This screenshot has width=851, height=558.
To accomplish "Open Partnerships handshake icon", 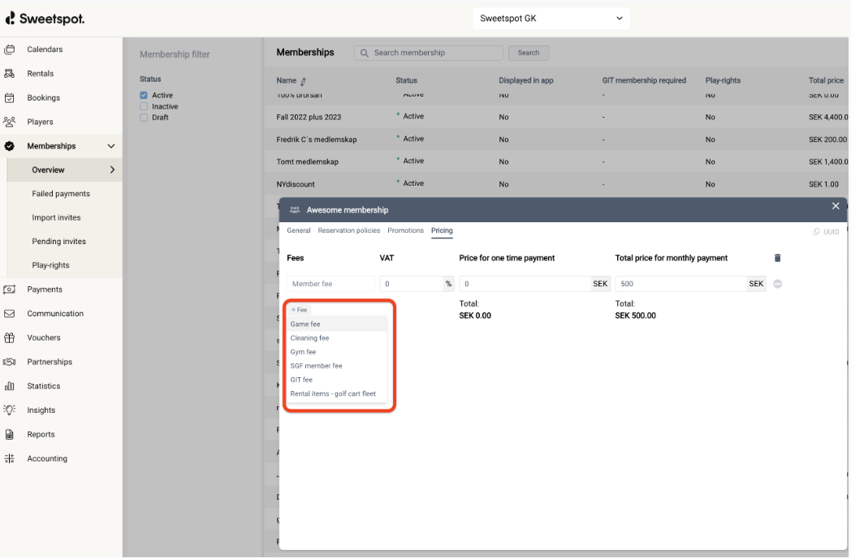I will (x=10, y=362).
